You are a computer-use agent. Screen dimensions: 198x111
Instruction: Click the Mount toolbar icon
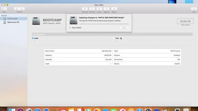[x=114, y=9]
